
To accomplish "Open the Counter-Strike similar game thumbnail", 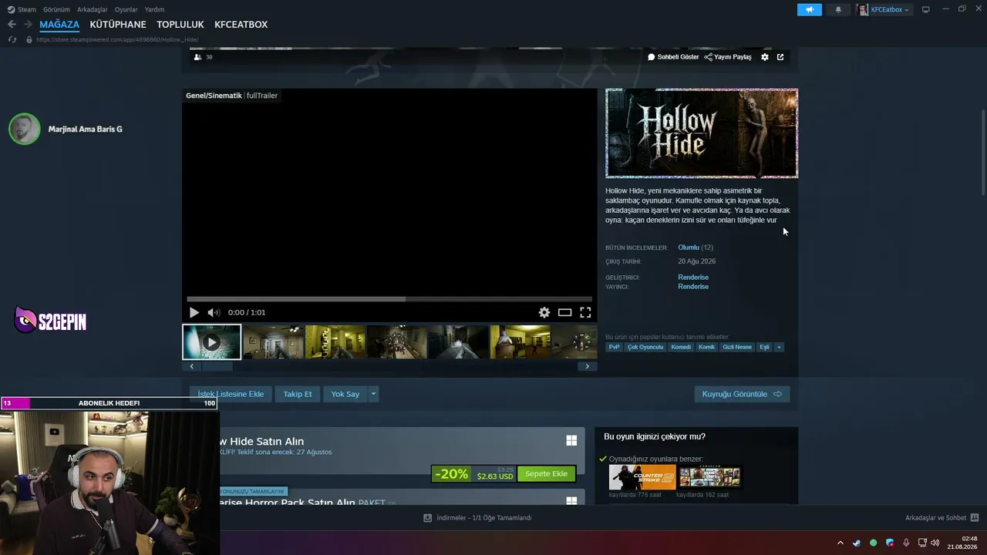I will [x=642, y=477].
